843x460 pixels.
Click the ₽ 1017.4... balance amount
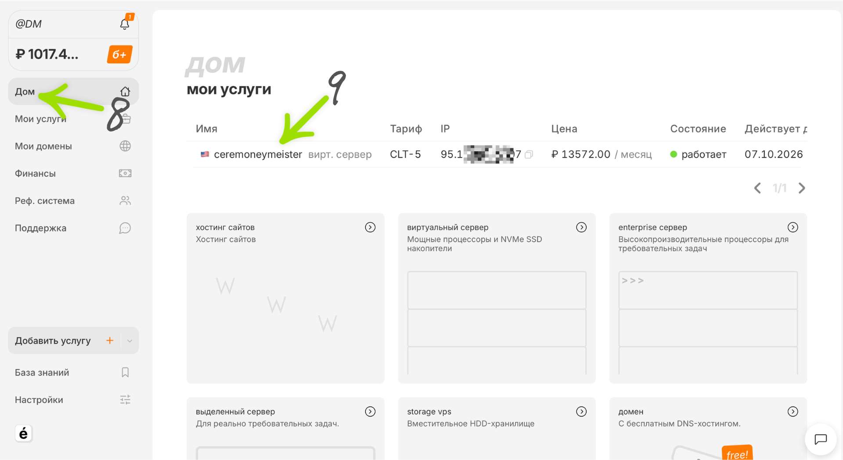[x=47, y=54]
